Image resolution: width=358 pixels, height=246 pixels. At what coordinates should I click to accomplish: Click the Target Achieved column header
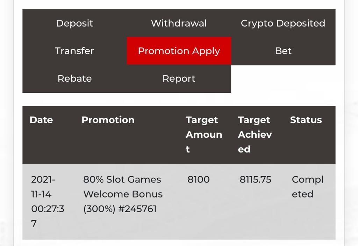pyautogui.click(x=255, y=134)
